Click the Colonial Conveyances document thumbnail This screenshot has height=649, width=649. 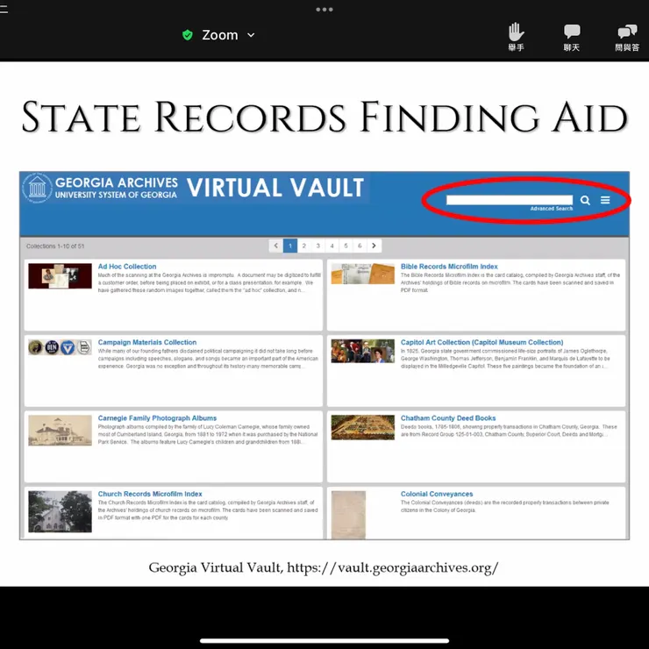pos(348,515)
